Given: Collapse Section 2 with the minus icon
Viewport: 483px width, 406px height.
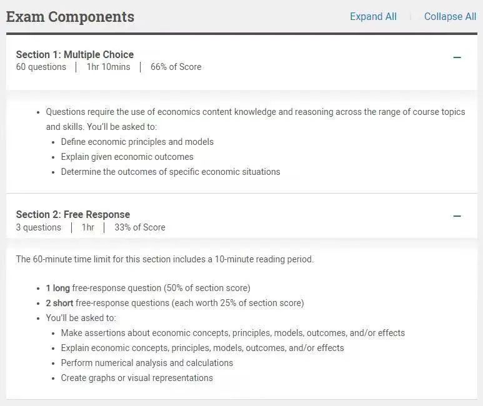Looking at the screenshot, I should pos(457,216).
